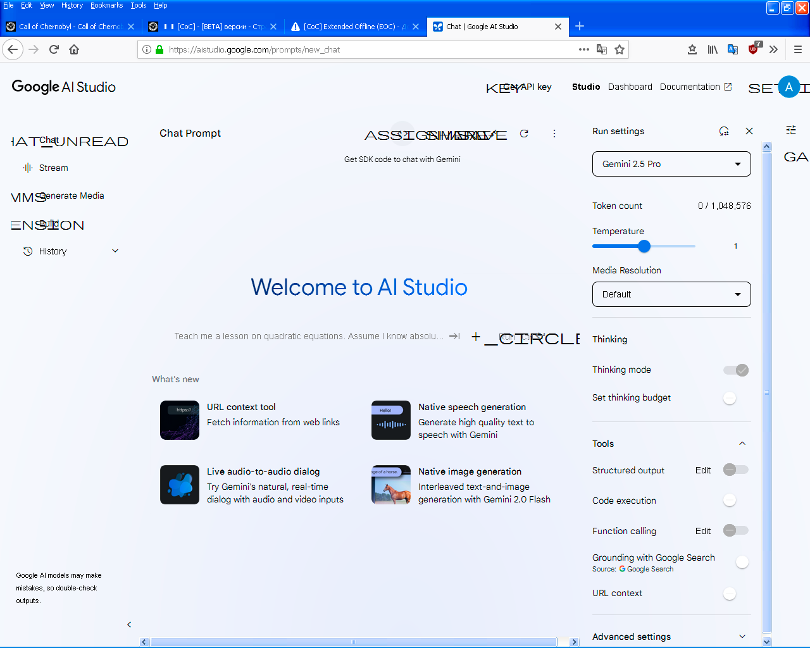This screenshot has width=810, height=648.
Task: Adjust the Temperature slider handle
Action: coord(644,246)
